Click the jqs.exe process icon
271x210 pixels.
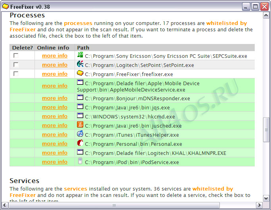(80, 106)
